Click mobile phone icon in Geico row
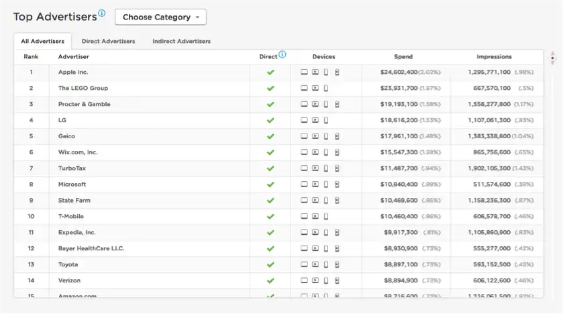Screen dimensions: 563x314 (326, 136)
